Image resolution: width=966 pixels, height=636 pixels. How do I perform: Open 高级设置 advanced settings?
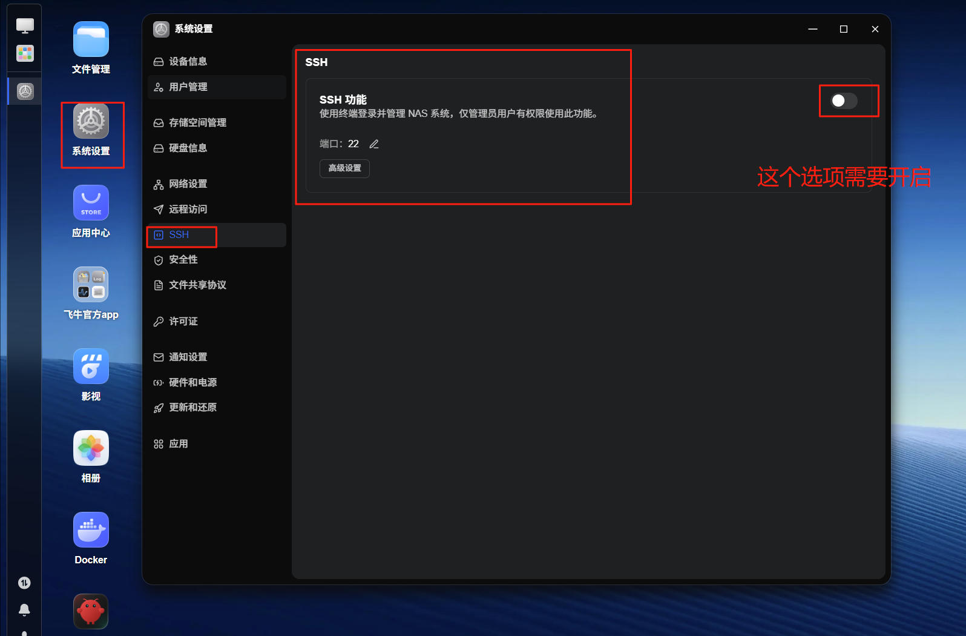tap(344, 168)
